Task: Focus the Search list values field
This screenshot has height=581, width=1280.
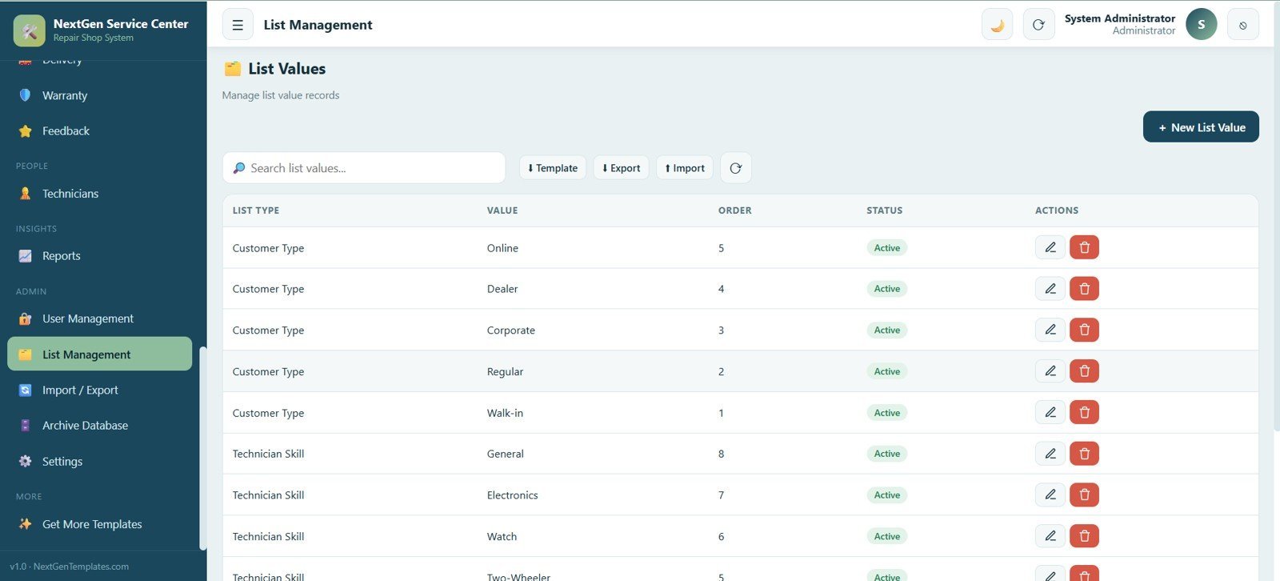Action: pyautogui.click(x=364, y=168)
